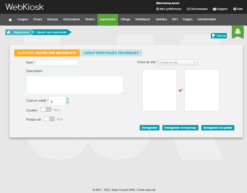The image size is (247, 193).
Task: Click the WebKiosk logo
Action: (x=25, y=7)
